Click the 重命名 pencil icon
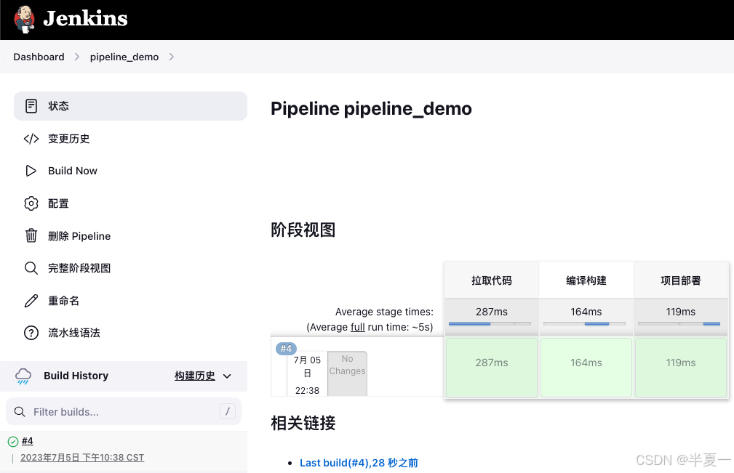Viewport: 734px width, 473px height. [x=31, y=300]
